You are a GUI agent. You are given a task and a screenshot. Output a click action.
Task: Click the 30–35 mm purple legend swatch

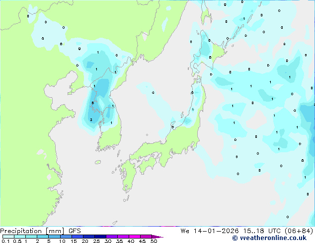[111, 237]
